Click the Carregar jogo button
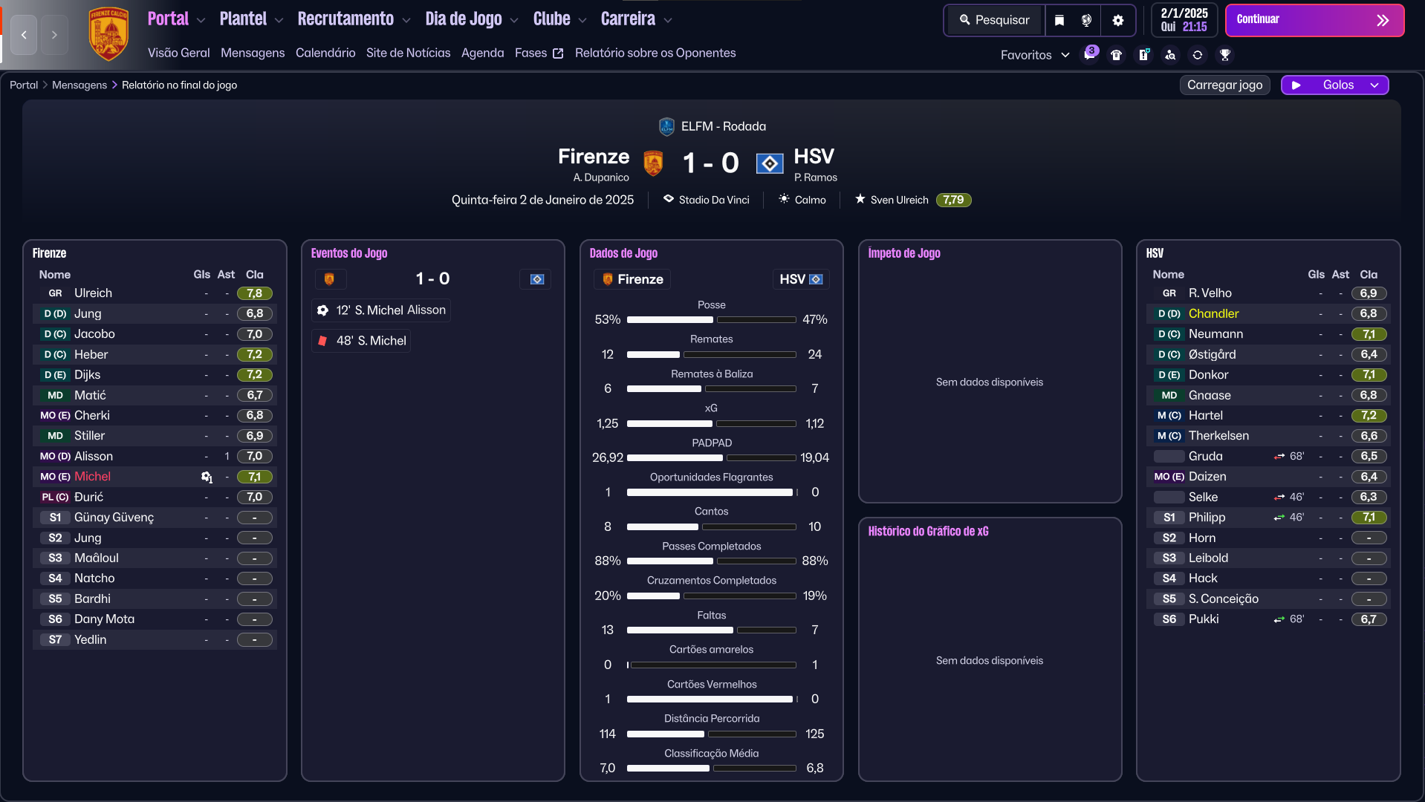 point(1224,85)
